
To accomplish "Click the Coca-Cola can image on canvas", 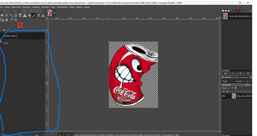I will click(134, 75).
